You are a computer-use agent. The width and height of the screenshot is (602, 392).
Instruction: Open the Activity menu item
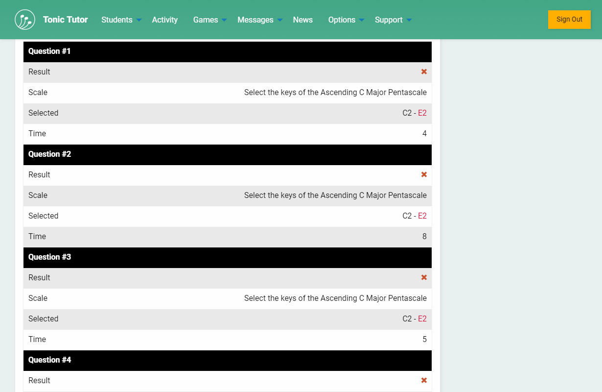pos(164,20)
